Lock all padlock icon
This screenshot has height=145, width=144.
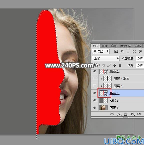click(x=120, y=65)
